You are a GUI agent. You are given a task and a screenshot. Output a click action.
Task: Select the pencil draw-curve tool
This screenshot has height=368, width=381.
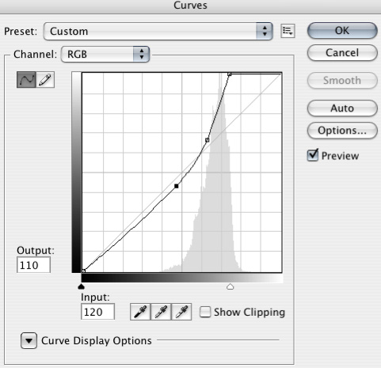point(45,79)
